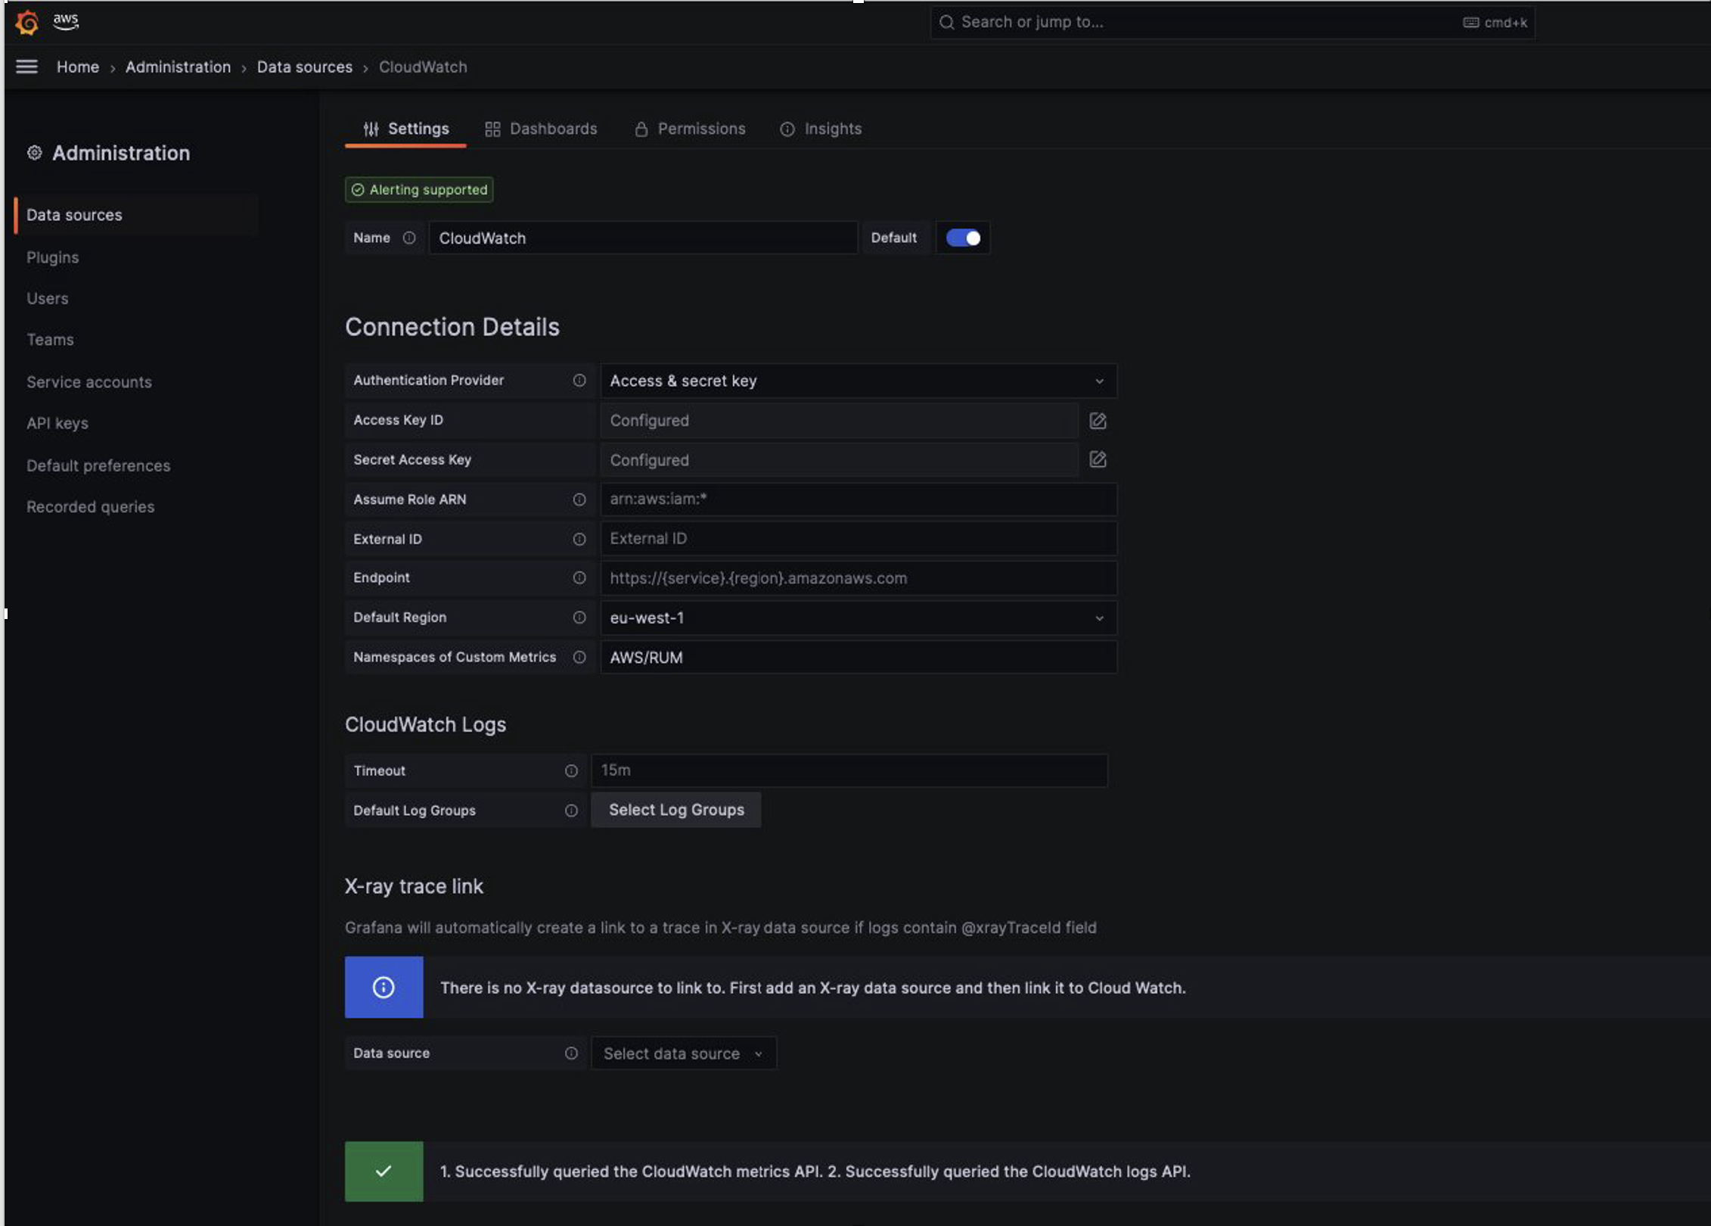
Task: Open the Authentication Provider dropdown
Action: [858, 381]
